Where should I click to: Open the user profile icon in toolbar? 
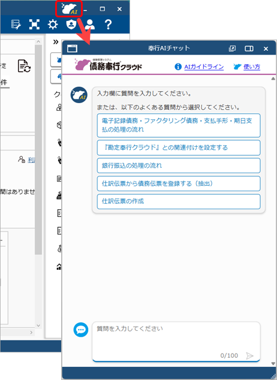pyautogui.click(x=90, y=25)
